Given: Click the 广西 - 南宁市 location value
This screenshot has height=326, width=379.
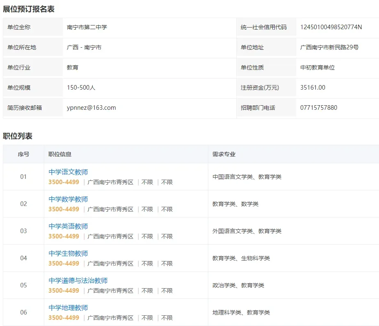Looking at the screenshot, I should (x=84, y=47).
